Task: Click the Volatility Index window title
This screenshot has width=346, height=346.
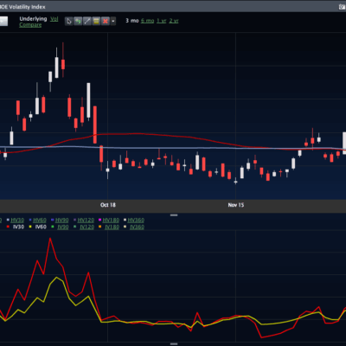Action: 22,7
